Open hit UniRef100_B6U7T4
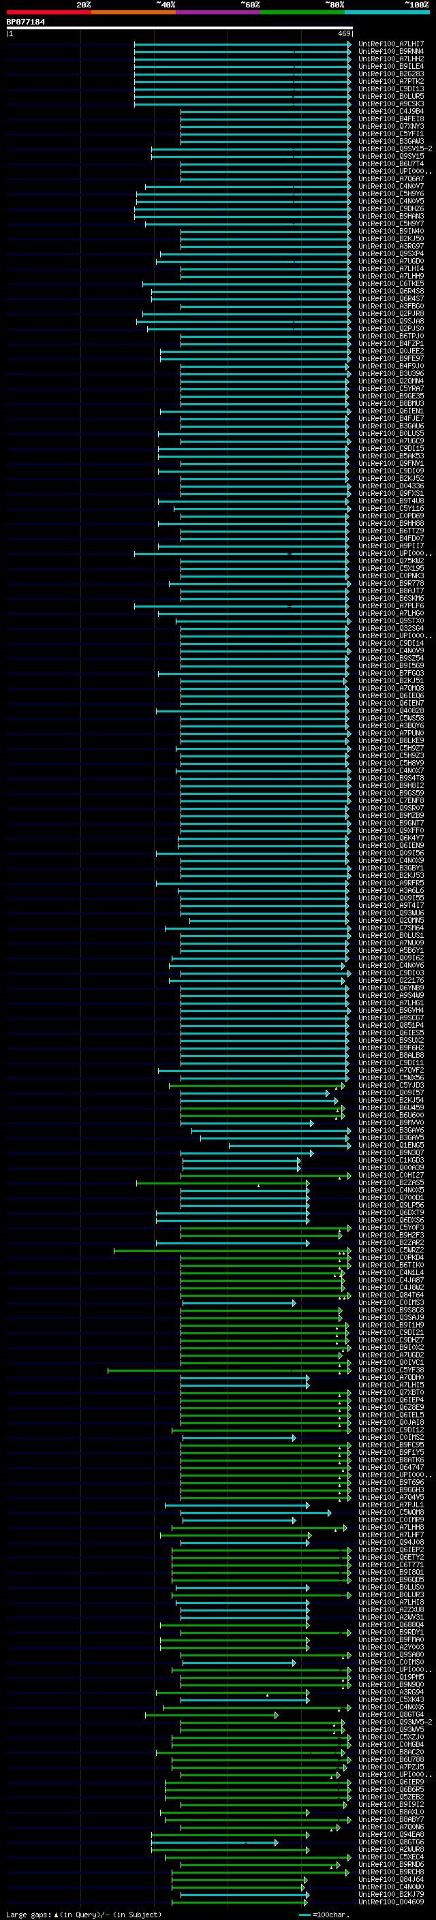Screen dimensions: 436x1920 (x=390, y=164)
